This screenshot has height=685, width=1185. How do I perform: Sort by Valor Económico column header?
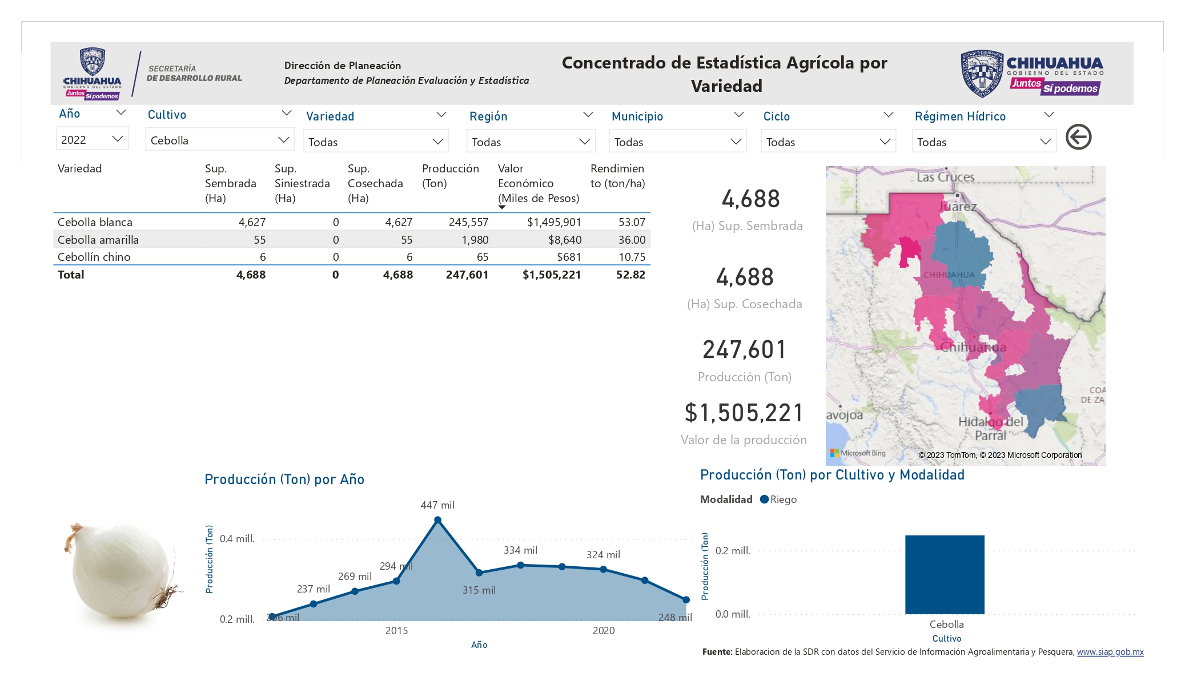539,183
